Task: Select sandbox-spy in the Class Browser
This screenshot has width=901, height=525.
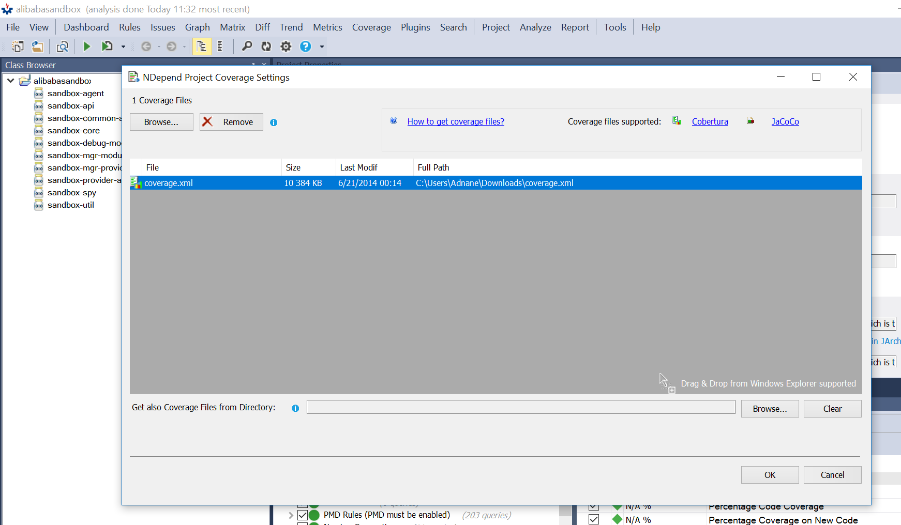Action: coord(72,193)
